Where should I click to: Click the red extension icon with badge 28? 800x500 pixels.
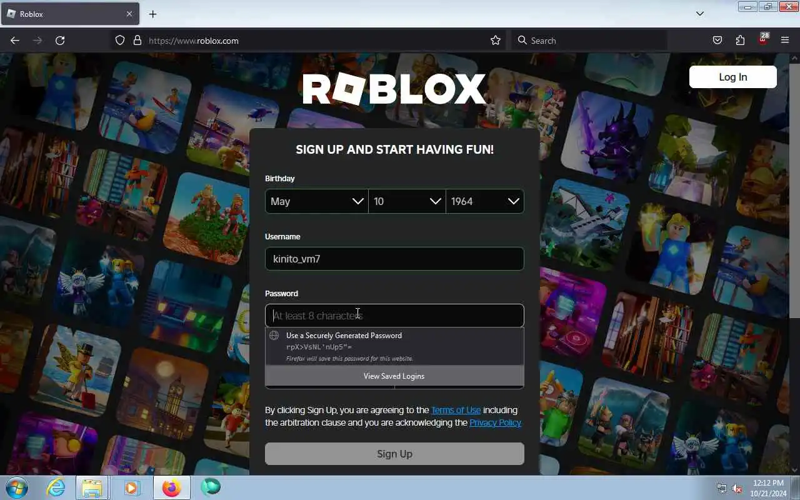pyautogui.click(x=763, y=39)
